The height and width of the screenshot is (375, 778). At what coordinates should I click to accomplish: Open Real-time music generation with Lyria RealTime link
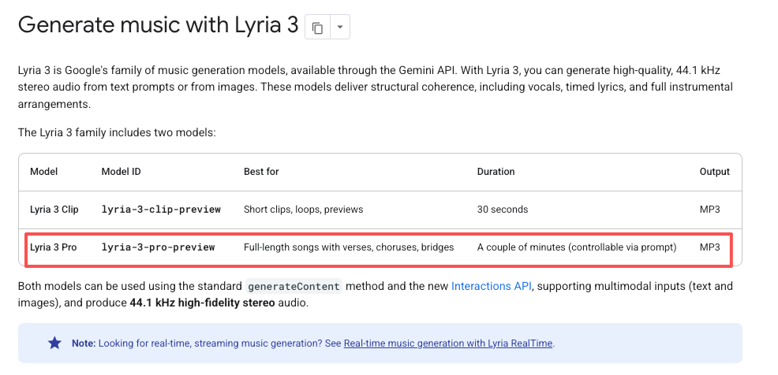tap(448, 343)
